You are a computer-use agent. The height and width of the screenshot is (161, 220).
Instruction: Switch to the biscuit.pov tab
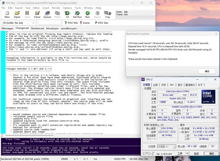pyautogui.click(x=52, y=28)
